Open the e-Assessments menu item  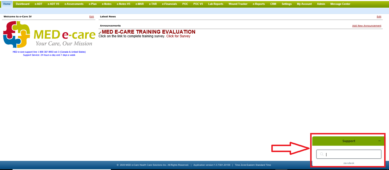pyautogui.click(x=74, y=4)
